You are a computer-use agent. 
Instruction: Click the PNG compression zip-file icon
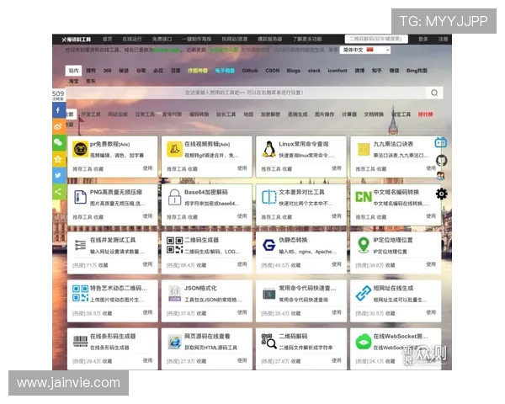pos(80,197)
